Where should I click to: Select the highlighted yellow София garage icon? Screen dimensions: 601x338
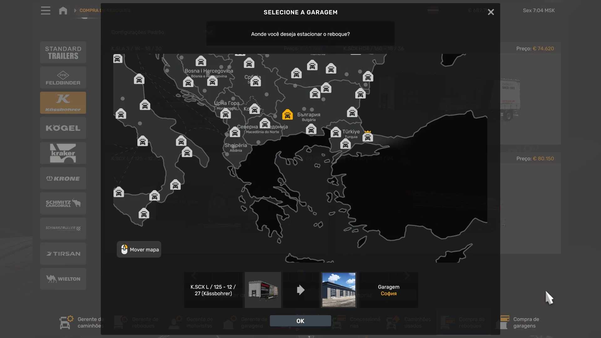pos(287,115)
